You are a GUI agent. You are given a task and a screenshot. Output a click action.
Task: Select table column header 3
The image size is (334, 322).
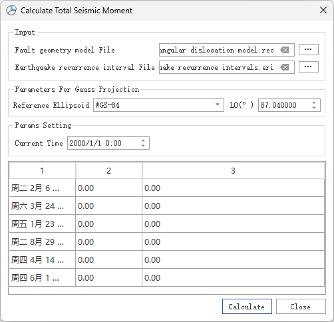[233, 171]
